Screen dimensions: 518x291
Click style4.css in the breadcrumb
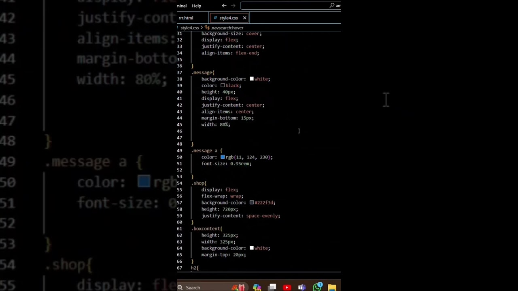pyautogui.click(x=189, y=28)
